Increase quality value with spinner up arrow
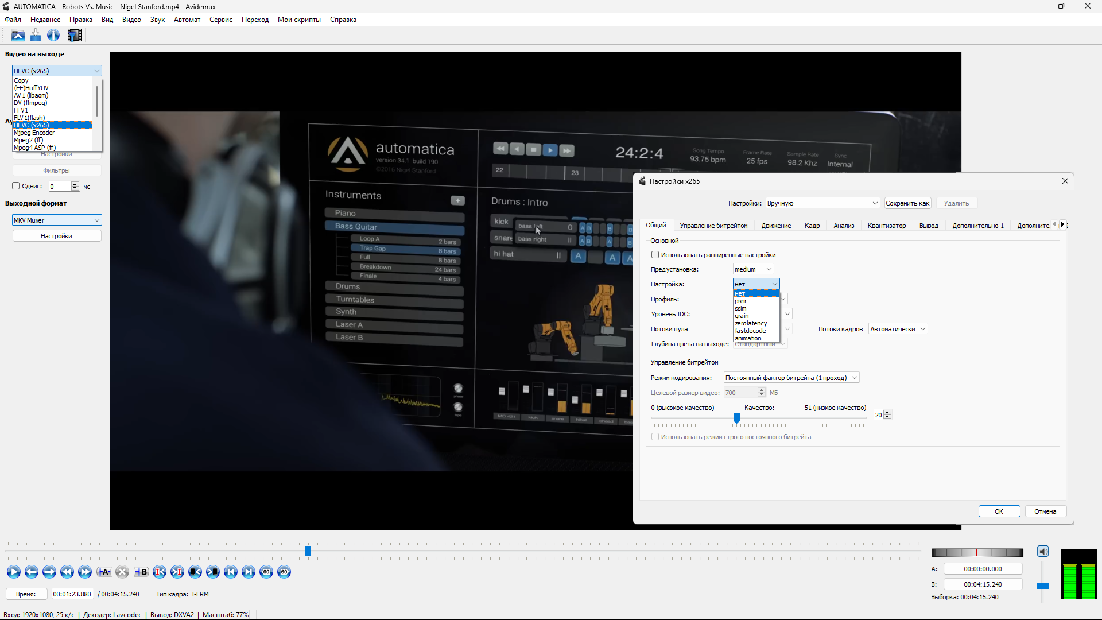 [887, 413]
